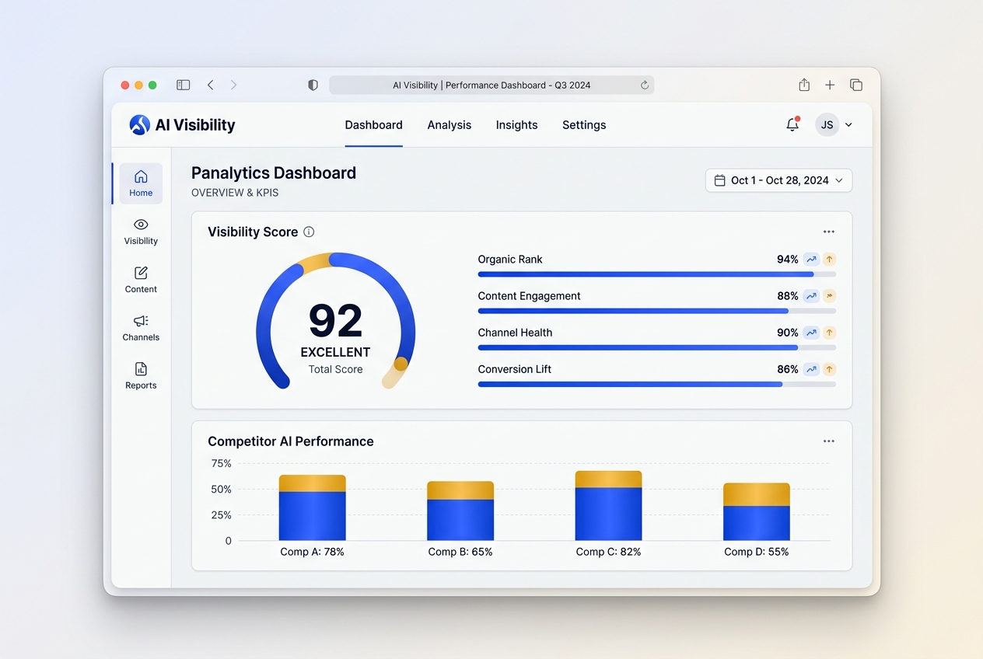Click the EXCELLENT rating label

(335, 352)
